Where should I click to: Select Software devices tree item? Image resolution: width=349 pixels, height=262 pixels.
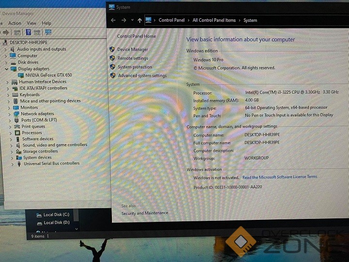click(x=38, y=139)
